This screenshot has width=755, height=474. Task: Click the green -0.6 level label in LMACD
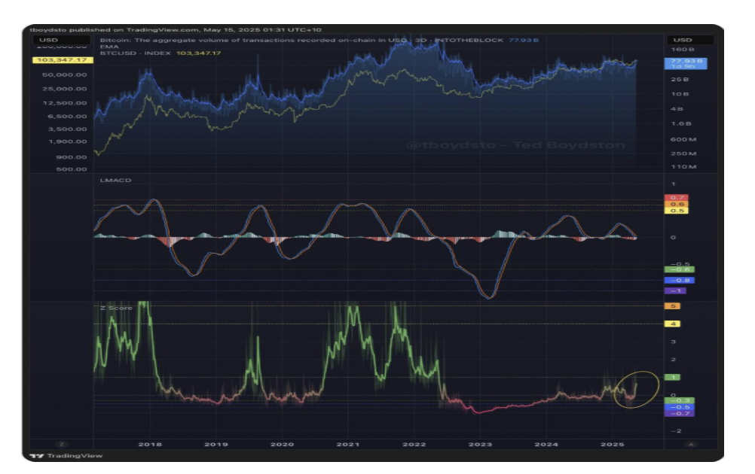click(x=680, y=269)
